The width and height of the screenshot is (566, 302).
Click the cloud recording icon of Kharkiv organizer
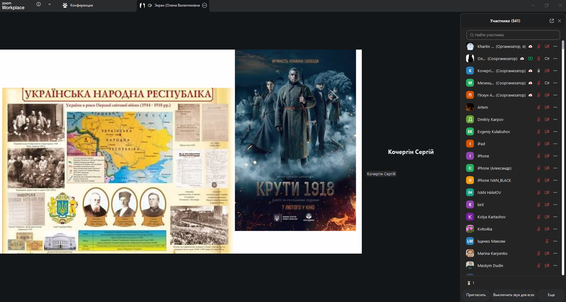(x=530, y=46)
